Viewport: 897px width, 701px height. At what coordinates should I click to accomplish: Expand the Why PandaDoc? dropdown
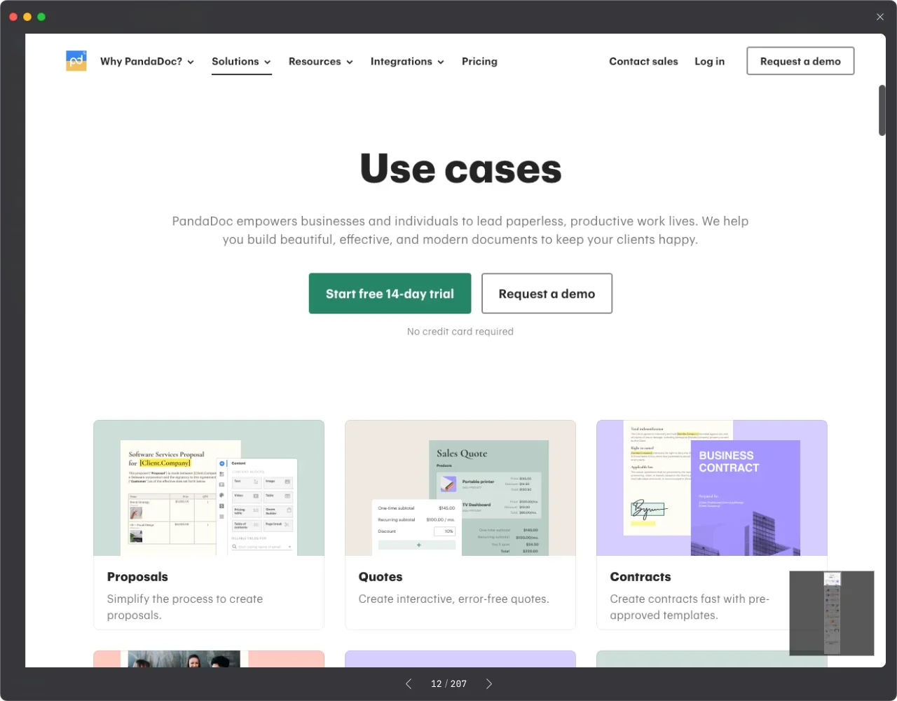coord(146,62)
